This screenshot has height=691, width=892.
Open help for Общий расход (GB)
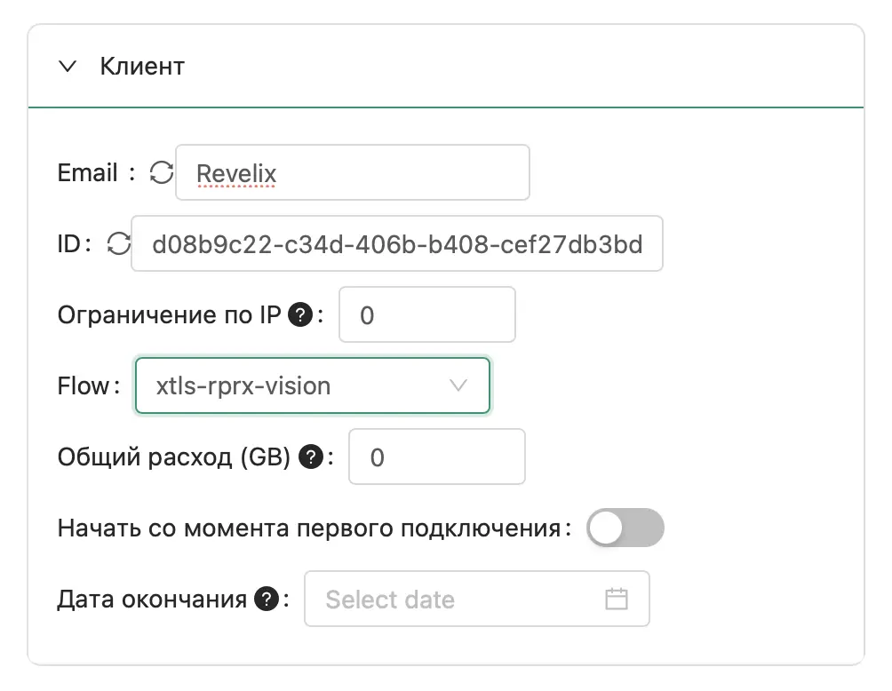pyautogui.click(x=310, y=455)
